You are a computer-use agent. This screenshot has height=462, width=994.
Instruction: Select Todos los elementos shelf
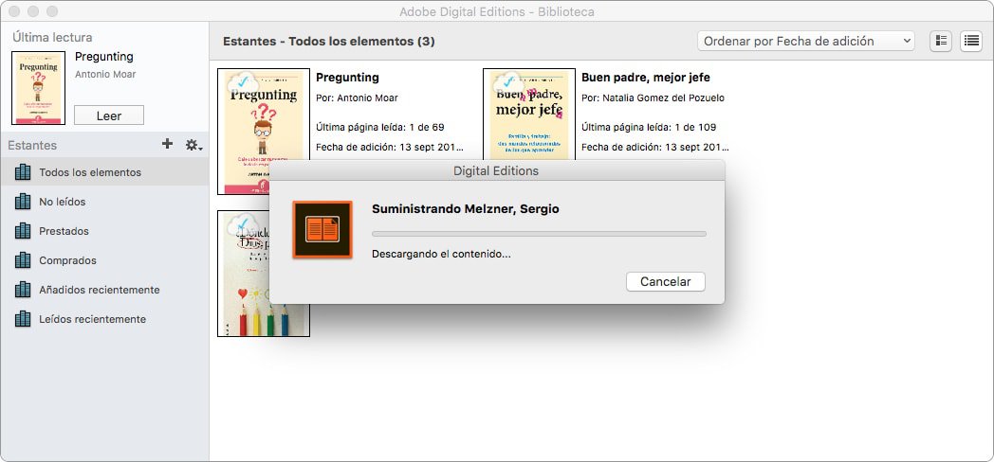(x=104, y=172)
